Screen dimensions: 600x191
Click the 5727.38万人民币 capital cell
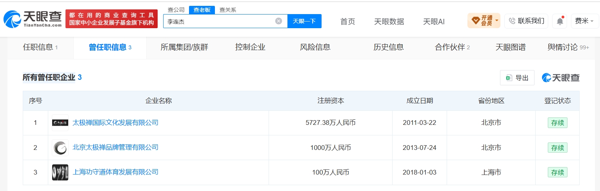pyautogui.click(x=331, y=123)
